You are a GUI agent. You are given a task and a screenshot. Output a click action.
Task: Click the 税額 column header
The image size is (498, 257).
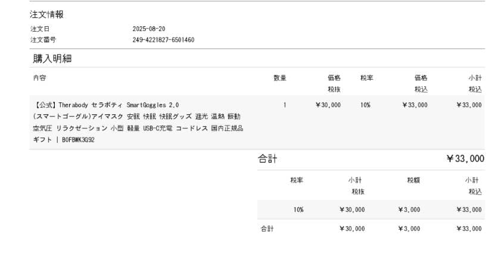pos(413,180)
